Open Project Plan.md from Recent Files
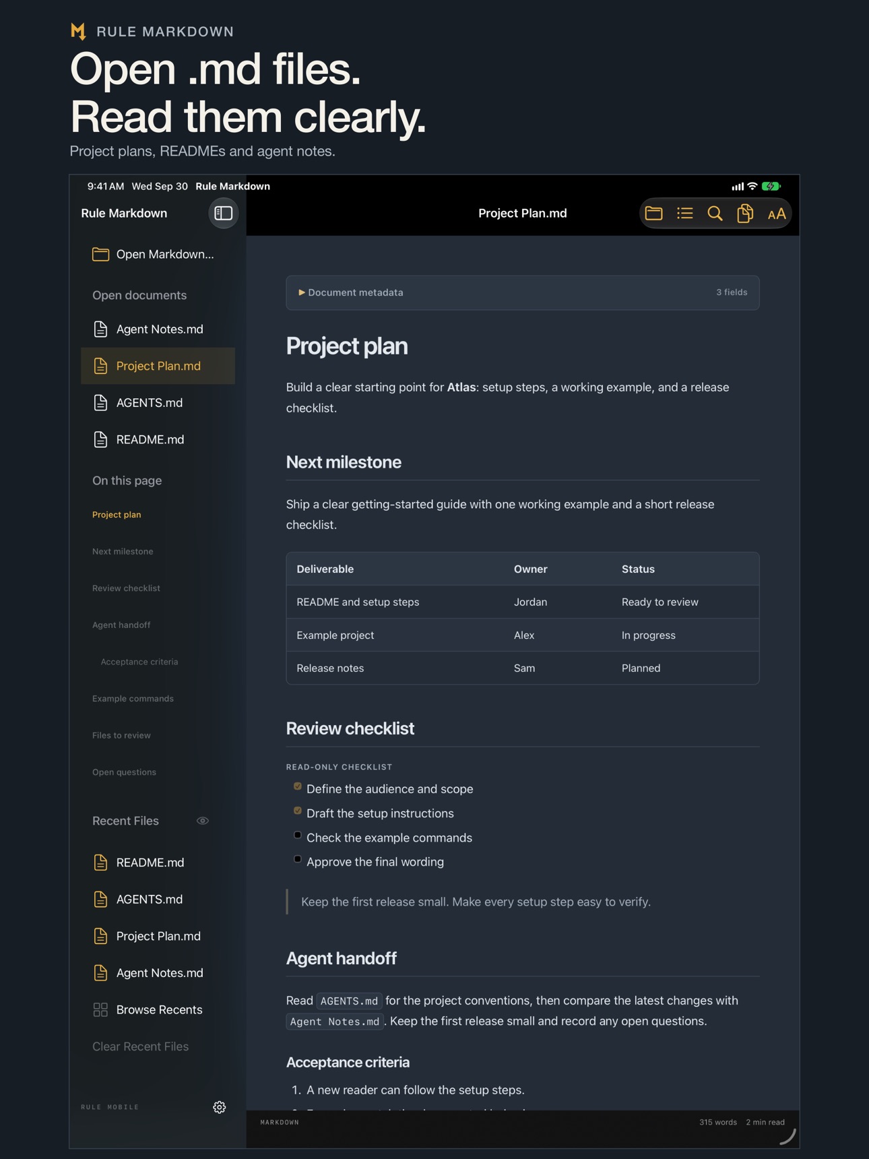869x1159 pixels. (x=158, y=936)
